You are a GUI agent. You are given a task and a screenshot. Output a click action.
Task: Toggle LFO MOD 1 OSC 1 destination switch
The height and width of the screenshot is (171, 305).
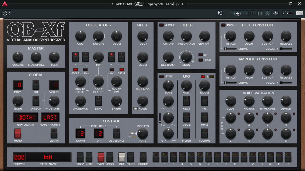tap(186, 101)
